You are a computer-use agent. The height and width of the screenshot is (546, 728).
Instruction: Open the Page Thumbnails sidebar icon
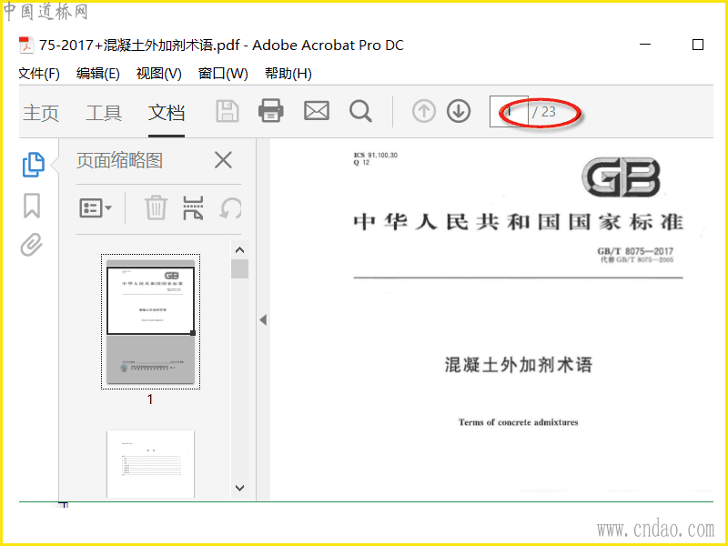point(34,165)
